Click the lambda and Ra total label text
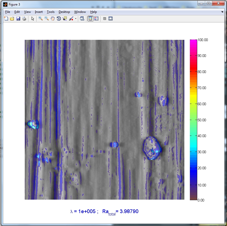The height and width of the screenshot is (226, 227). point(104,212)
